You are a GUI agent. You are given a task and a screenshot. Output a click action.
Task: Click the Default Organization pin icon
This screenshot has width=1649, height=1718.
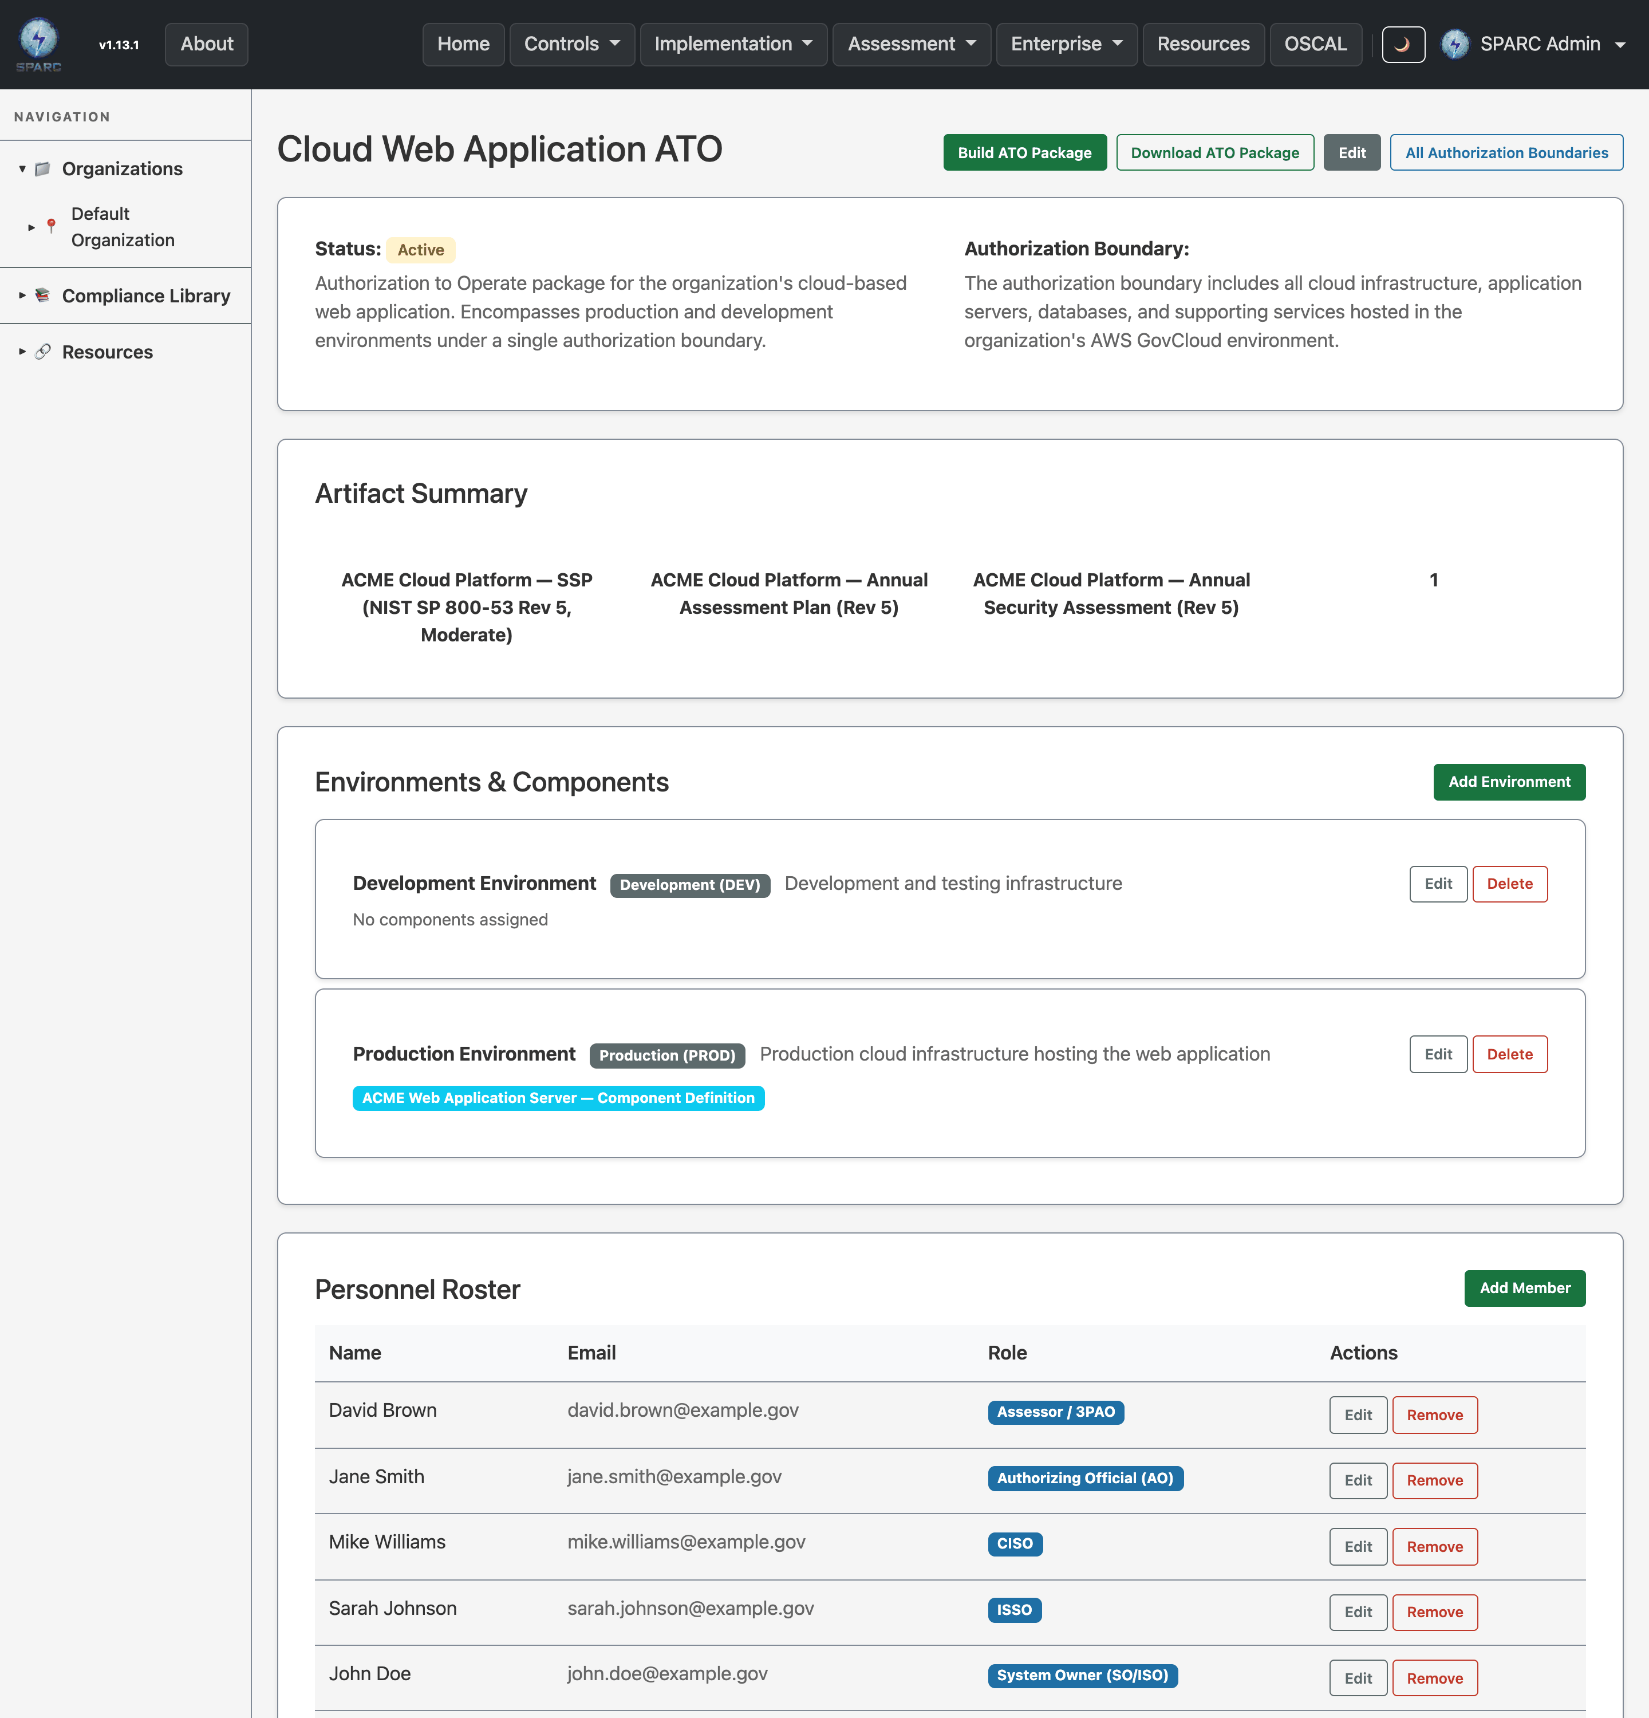[x=52, y=226]
